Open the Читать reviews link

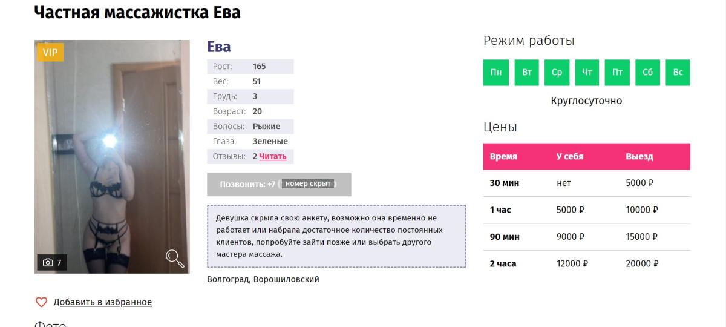(x=273, y=156)
